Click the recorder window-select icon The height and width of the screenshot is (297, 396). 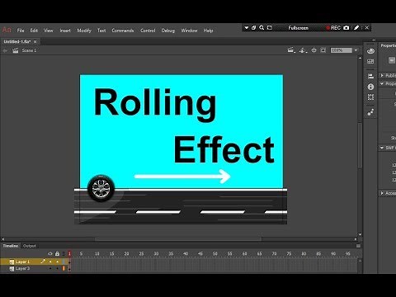tap(270, 27)
